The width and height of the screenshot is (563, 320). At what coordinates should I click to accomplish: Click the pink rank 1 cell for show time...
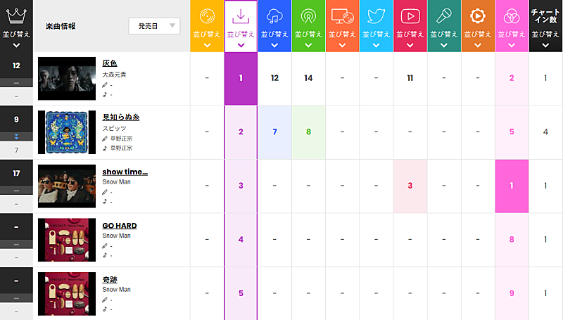tap(512, 186)
